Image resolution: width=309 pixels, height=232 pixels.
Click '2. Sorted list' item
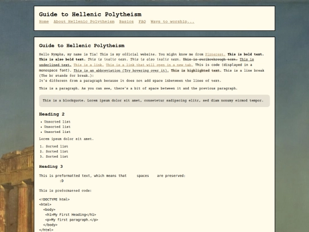tap(54, 151)
